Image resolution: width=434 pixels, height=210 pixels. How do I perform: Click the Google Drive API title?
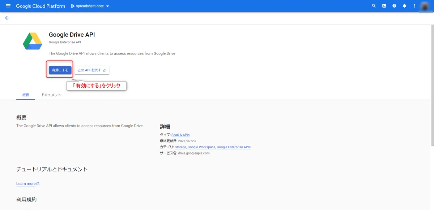[x=72, y=35]
